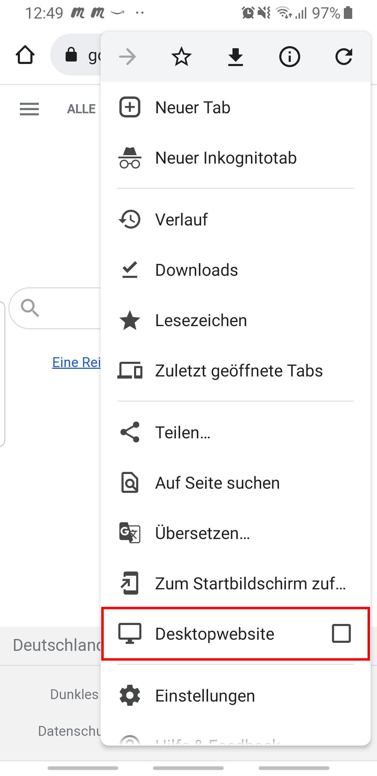Start a download with the download icon
This screenshot has height=776, width=377.
point(235,56)
